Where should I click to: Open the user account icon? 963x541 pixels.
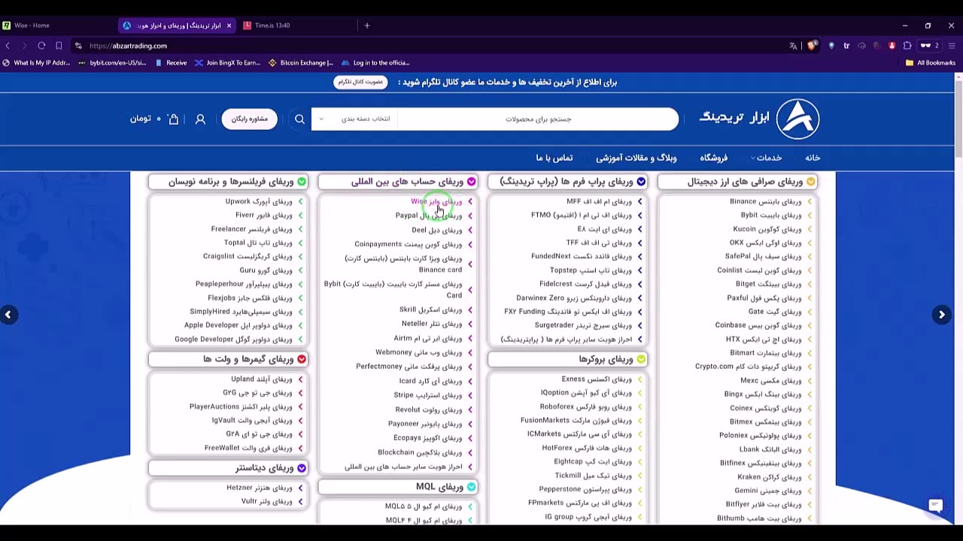[x=200, y=119]
